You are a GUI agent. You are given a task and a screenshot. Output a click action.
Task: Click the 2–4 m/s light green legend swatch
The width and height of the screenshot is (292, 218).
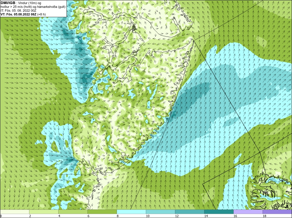pyautogui.click(x=44, y=212)
